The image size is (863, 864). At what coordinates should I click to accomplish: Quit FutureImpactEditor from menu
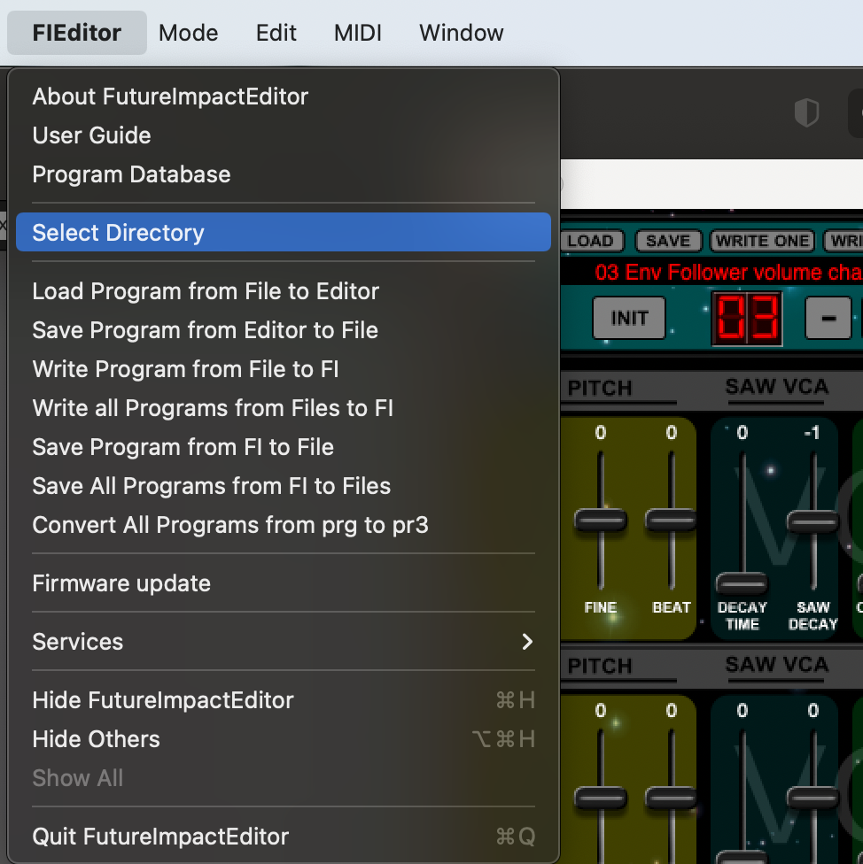(284, 837)
